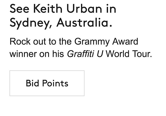Click the italic "Graffiti U" text
This screenshot has height=116, width=166.
point(85,54)
